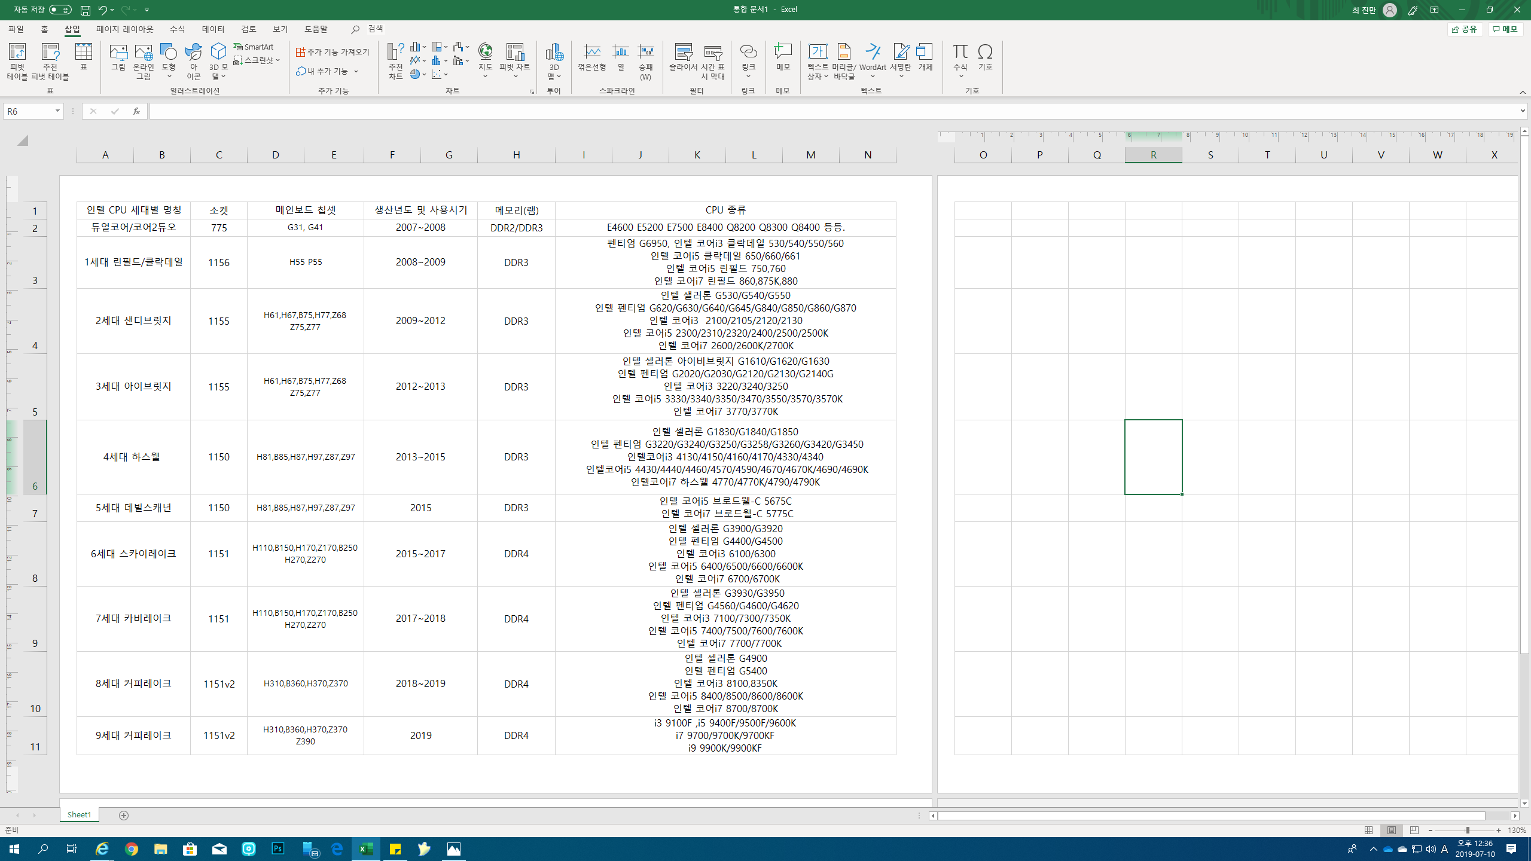Collapse the ribbon
Image resolution: width=1531 pixels, height=861 pixels.
pos(1523,92)
